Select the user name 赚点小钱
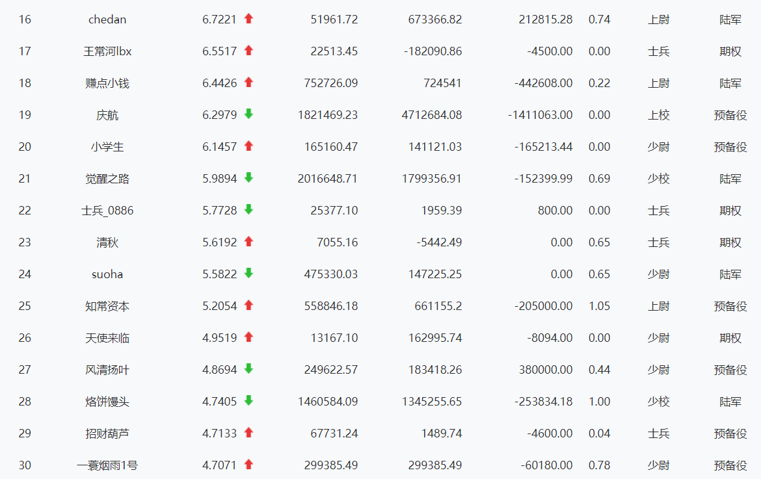 [x=107, y=83]
